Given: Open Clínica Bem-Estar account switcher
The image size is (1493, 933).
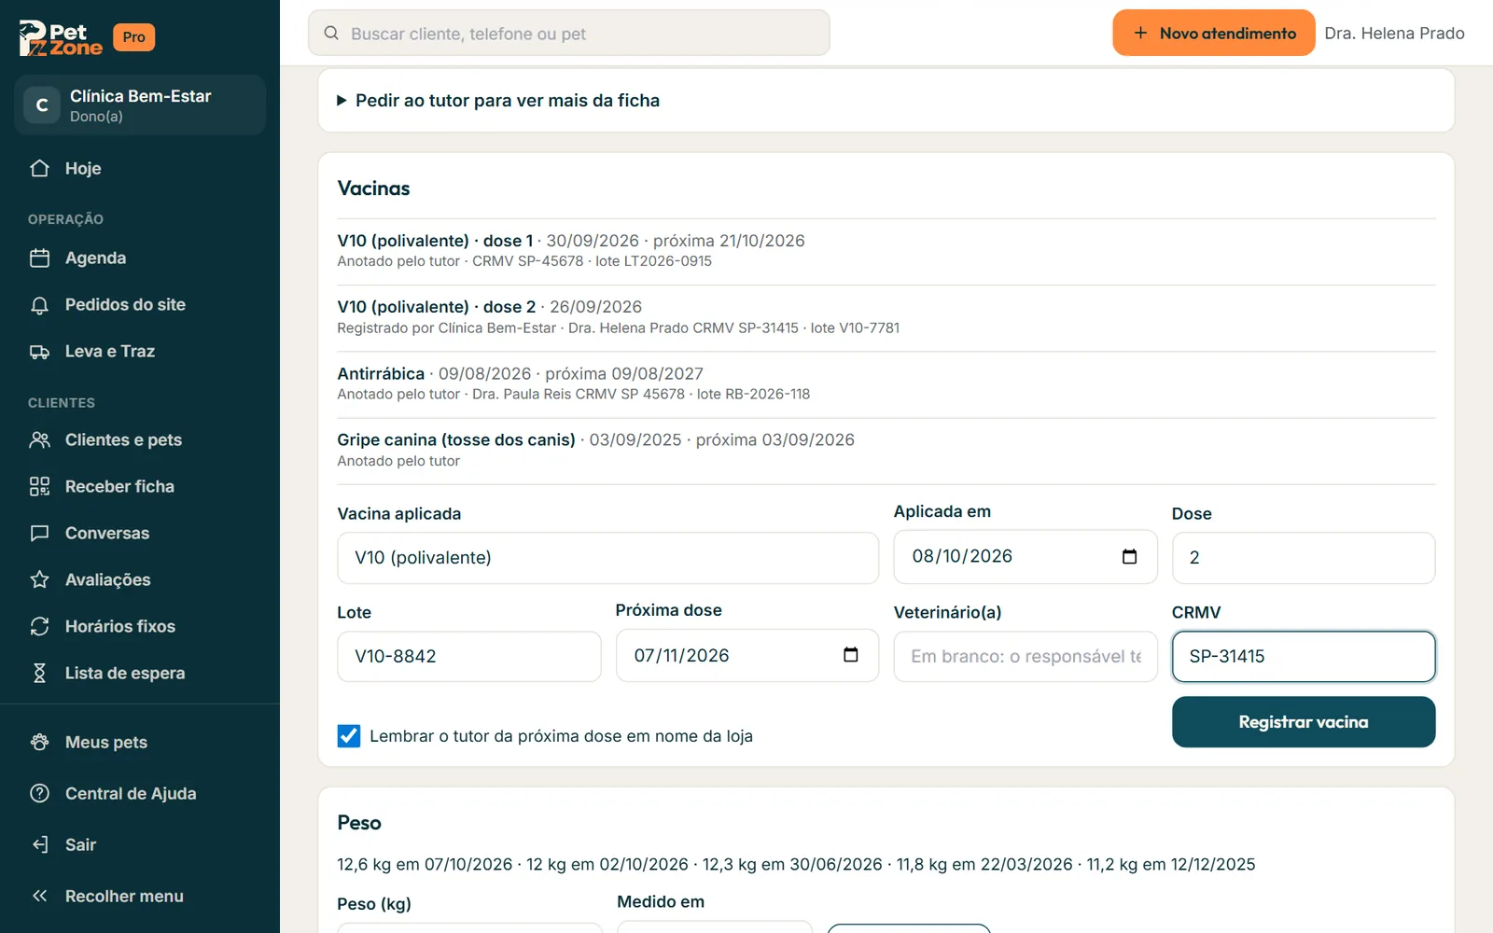Looking at the screenshot, I should click(140, 105).
